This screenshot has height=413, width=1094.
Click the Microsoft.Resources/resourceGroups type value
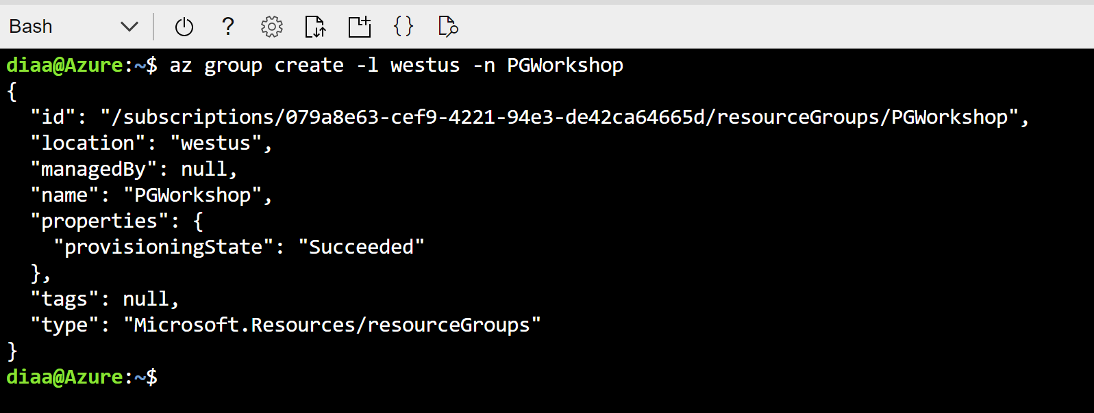[x=334, y=324]
